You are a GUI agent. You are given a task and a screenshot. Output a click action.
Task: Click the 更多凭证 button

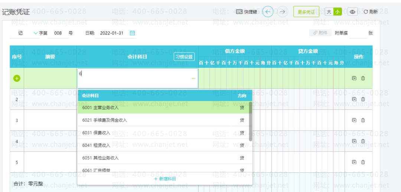[x=306, y=12]
